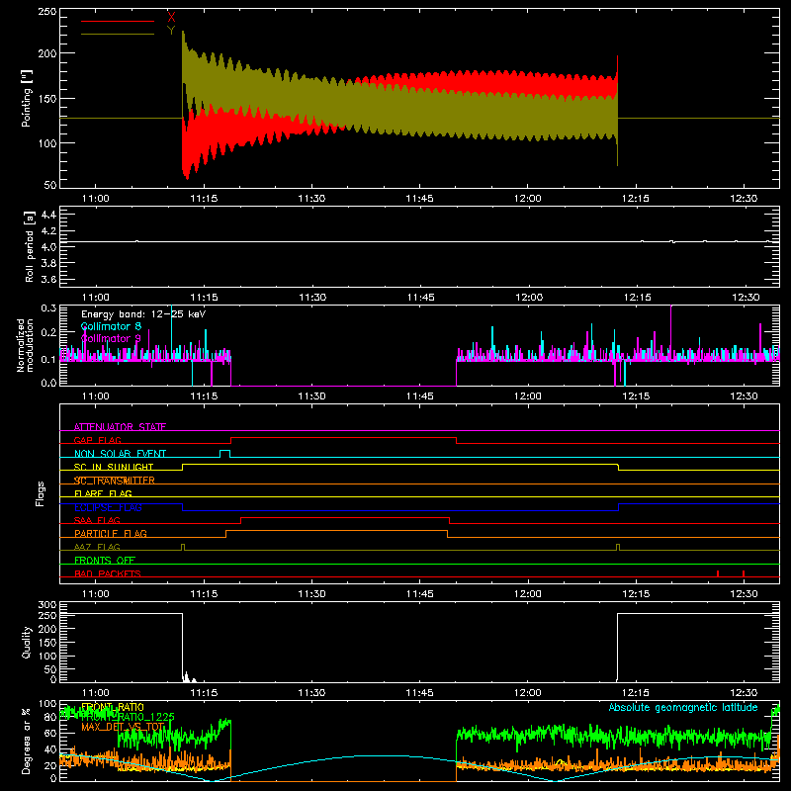Click the Quality axis title
Image resolution: width=791 pixels, height=791 pixels.
(x=27, y=642)
